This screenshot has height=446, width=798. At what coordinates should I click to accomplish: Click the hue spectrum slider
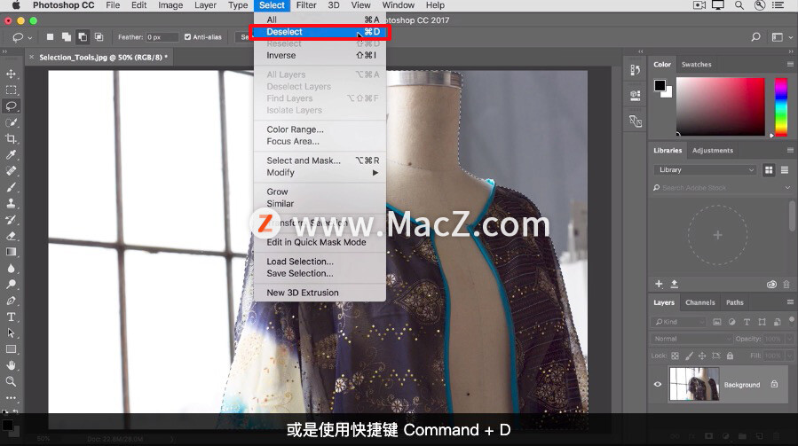tap(781, 106)
